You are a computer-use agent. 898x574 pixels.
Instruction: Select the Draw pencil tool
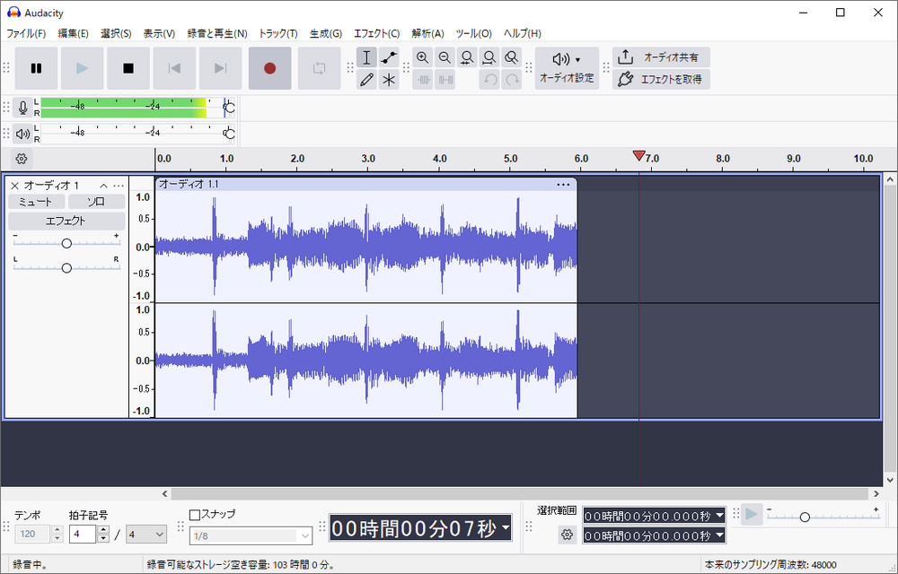[366, 80]
